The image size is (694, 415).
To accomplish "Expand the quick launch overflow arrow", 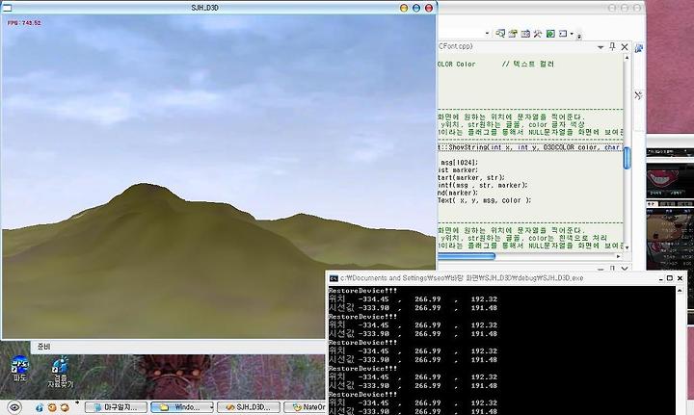I will click(77, 403).
